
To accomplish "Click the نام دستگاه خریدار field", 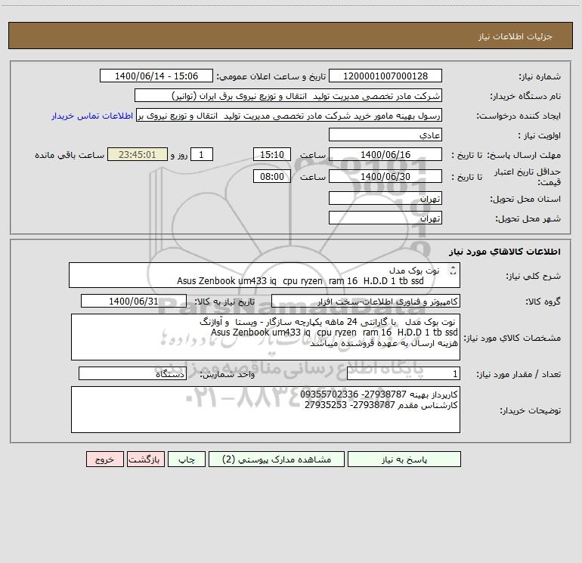I will [288, 95].
